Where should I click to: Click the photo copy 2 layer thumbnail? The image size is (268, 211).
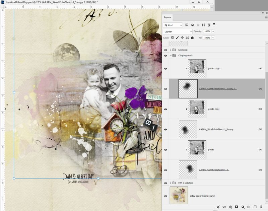(197, 69)
